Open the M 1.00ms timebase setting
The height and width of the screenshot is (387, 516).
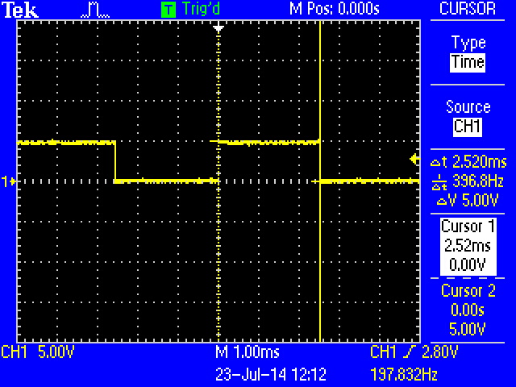247,352
